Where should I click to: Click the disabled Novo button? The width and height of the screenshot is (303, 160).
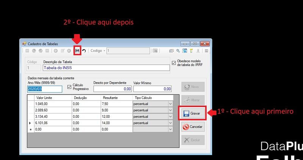click(x=193, y=87)
